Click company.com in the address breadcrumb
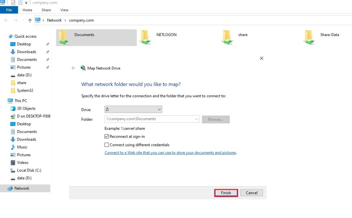The width and height of the screenshot is (352, 218). point(81,20)
